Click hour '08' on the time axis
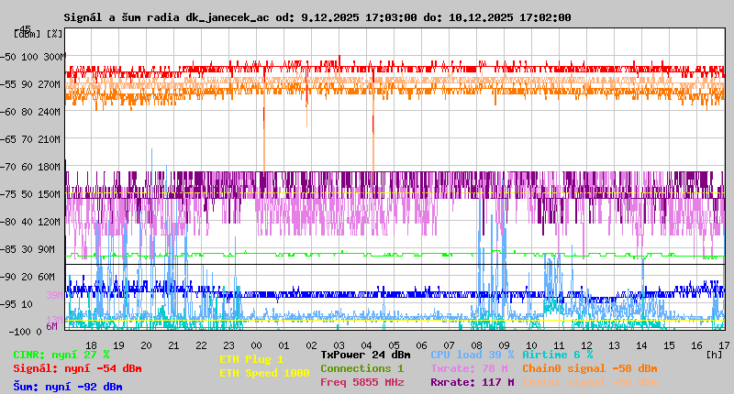The image size is (734, 394). pyautogui.click(x=476, y=345)
